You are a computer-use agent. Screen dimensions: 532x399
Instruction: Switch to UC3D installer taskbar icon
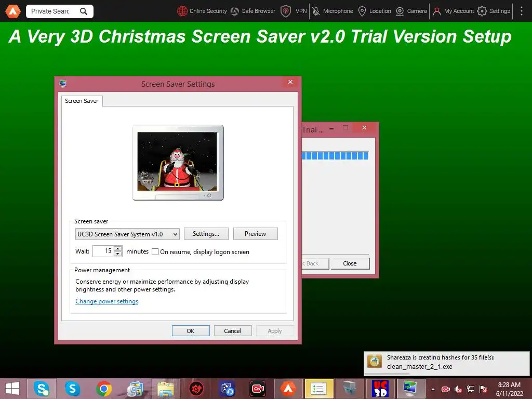[x=380, y=389]
